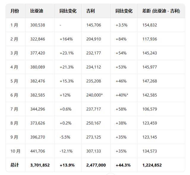Select the 4月 gap value 145,977

[150, 67]
